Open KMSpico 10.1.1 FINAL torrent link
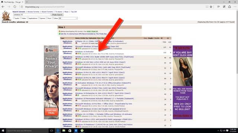Screen dimensions: 238x133 coord(99,41)
